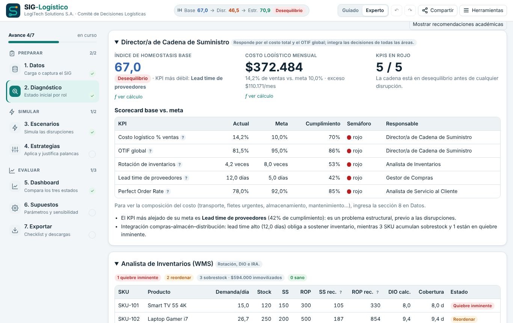Screen dimensions: 513x323
Task: Click the chart icon beside 5. Dashboard
Action: point(15,186)
